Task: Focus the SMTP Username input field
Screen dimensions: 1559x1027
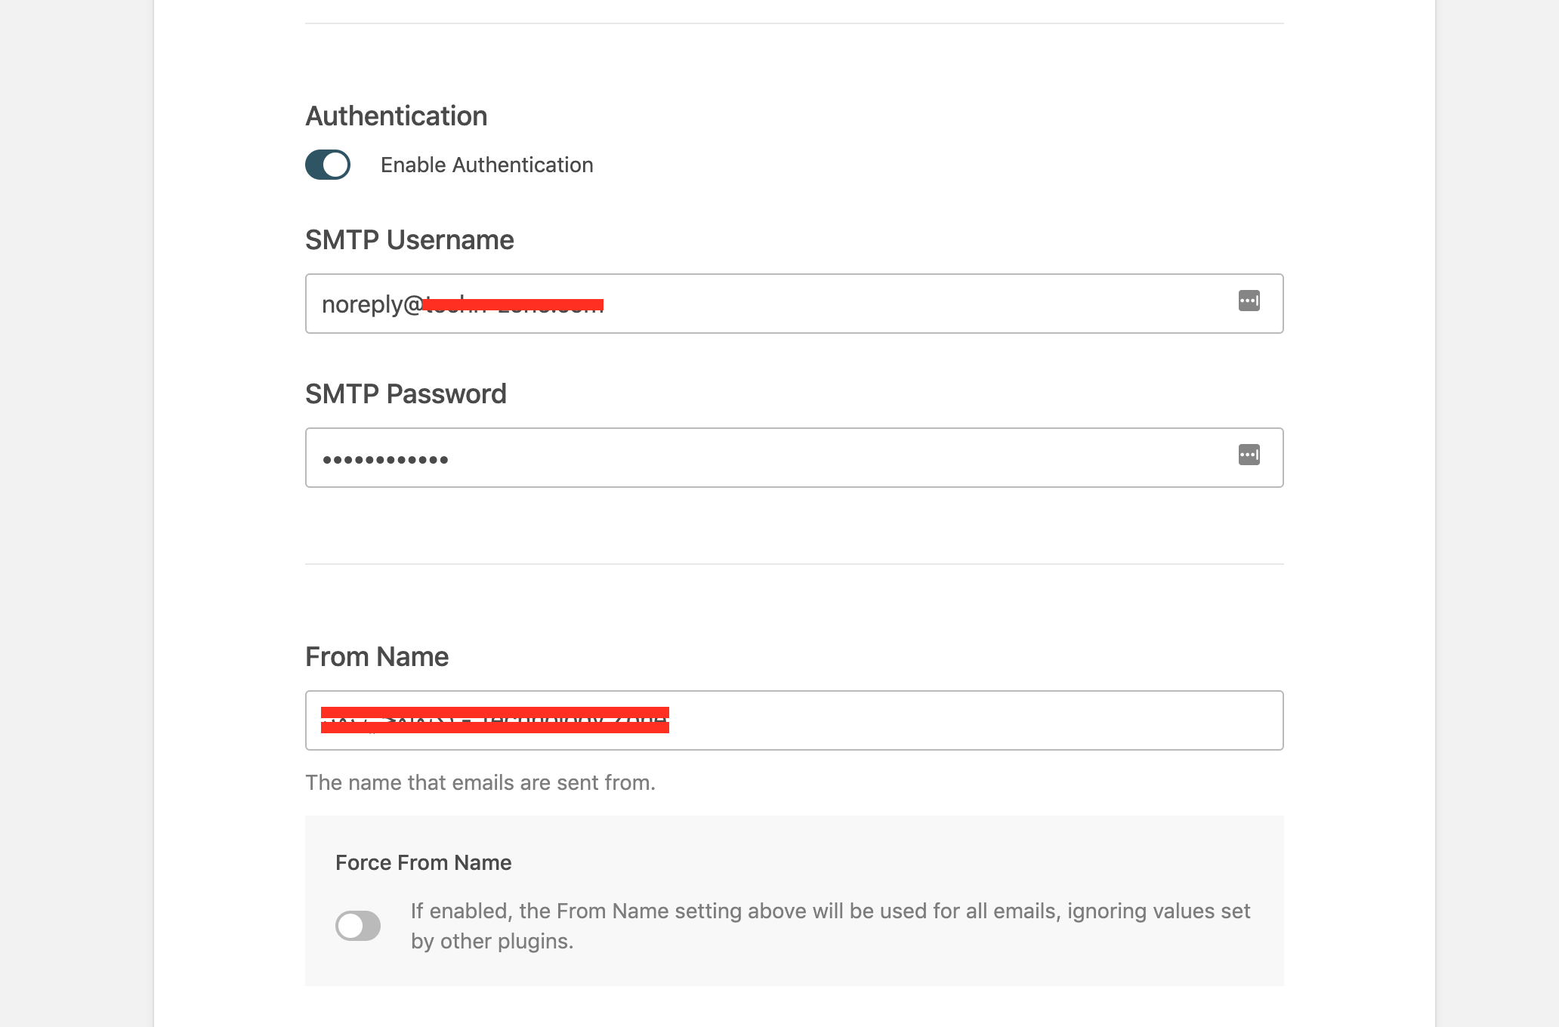Action: (x=795, y=304)
